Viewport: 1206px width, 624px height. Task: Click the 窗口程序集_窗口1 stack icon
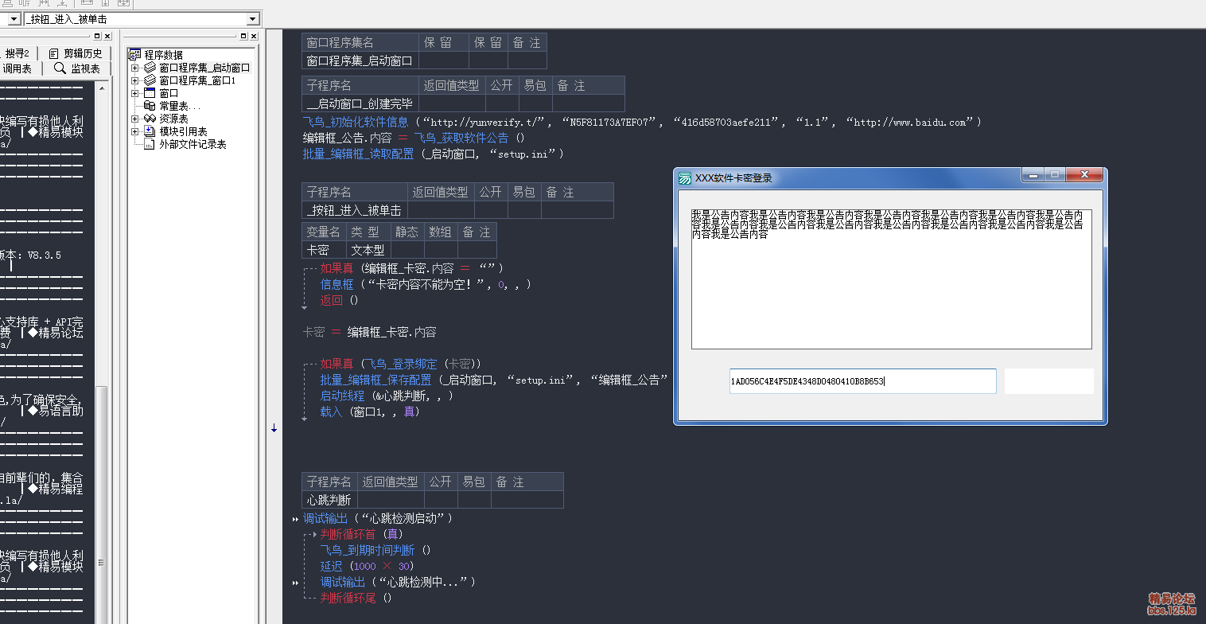tap(150, 80)
